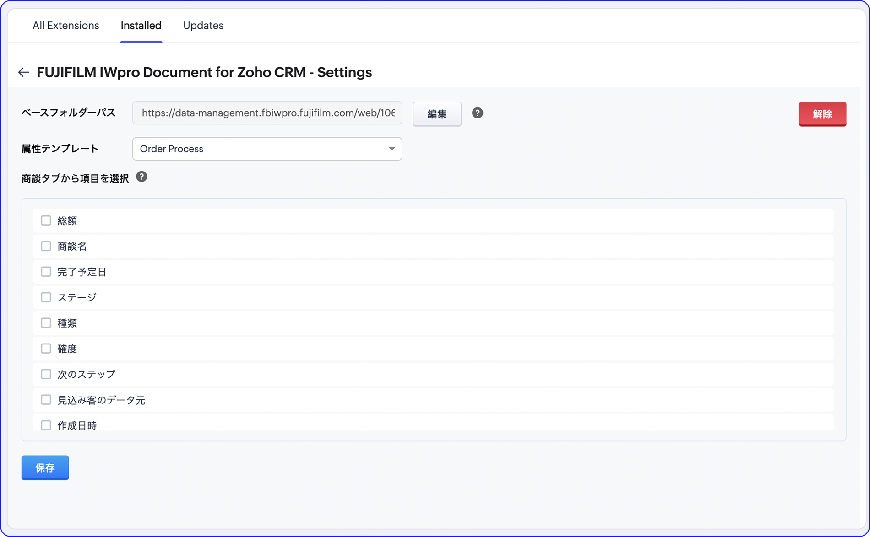
Task: Tick the 完了予定日 checkbox
Action: click(46, 272)
